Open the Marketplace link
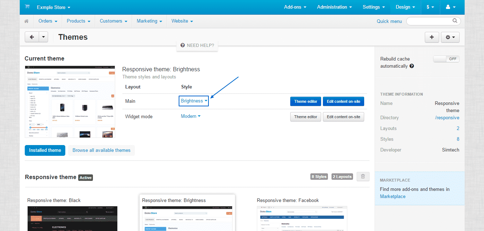 click(393, 196)
